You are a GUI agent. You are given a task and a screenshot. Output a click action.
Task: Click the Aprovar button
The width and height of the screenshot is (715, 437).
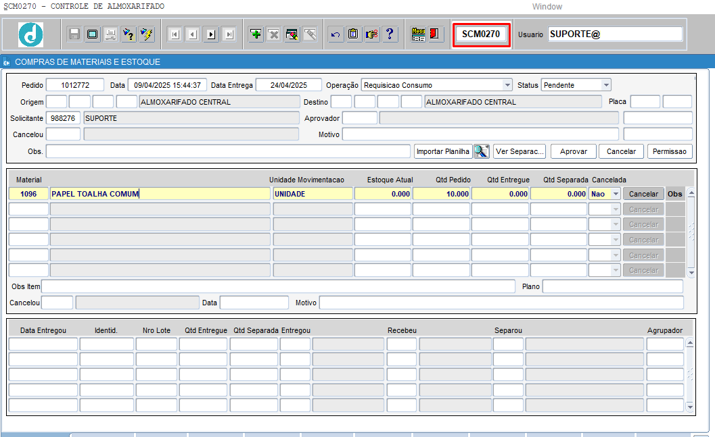tap(573, 151)
